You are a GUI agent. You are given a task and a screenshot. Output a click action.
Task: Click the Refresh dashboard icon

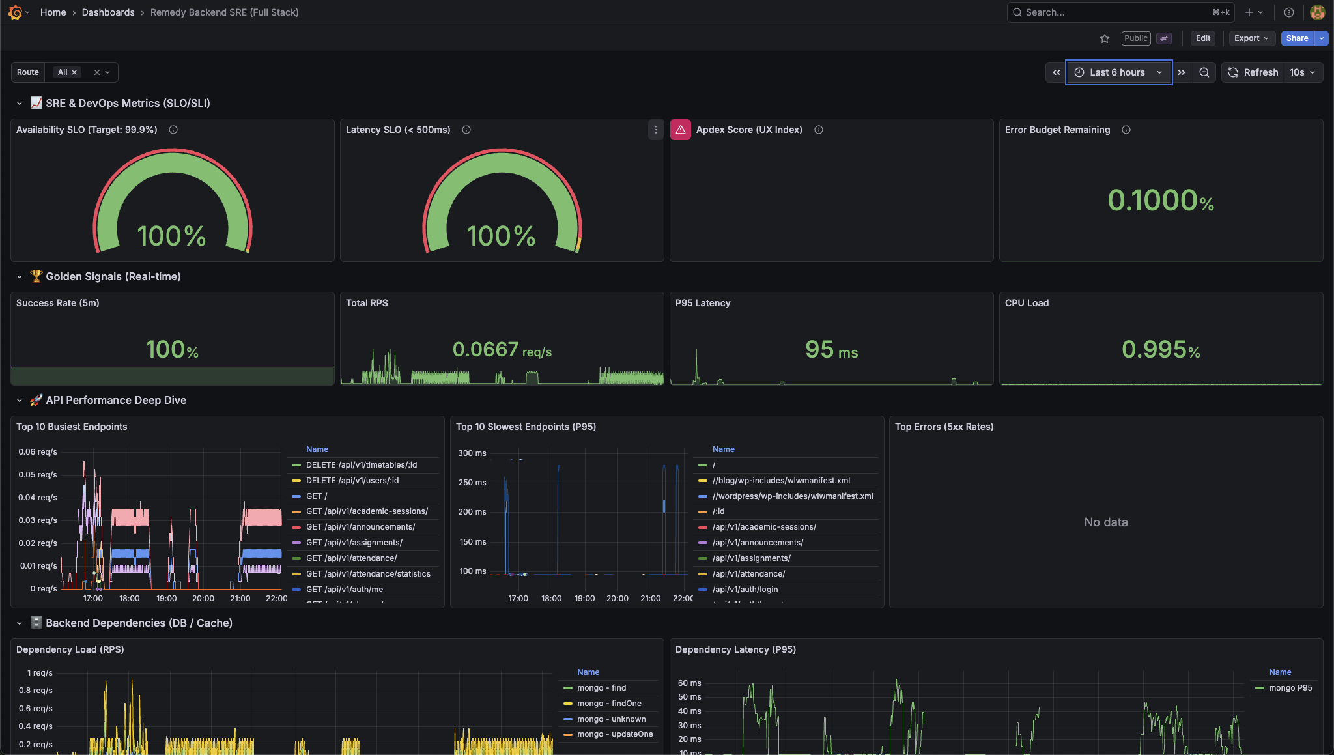1233,72
